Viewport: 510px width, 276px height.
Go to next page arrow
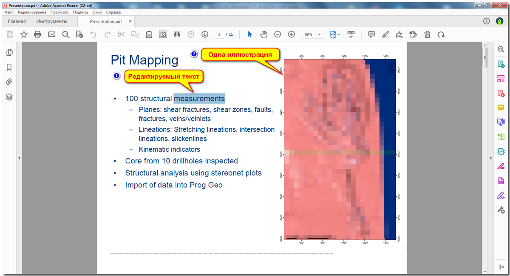(x=205, y=34)
